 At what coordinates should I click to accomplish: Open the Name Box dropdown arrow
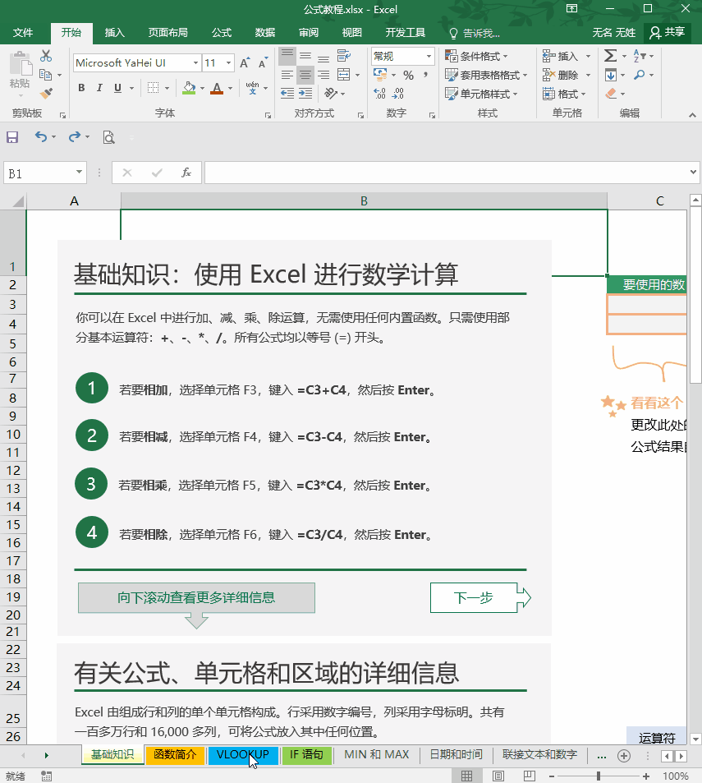click(79, 173)
